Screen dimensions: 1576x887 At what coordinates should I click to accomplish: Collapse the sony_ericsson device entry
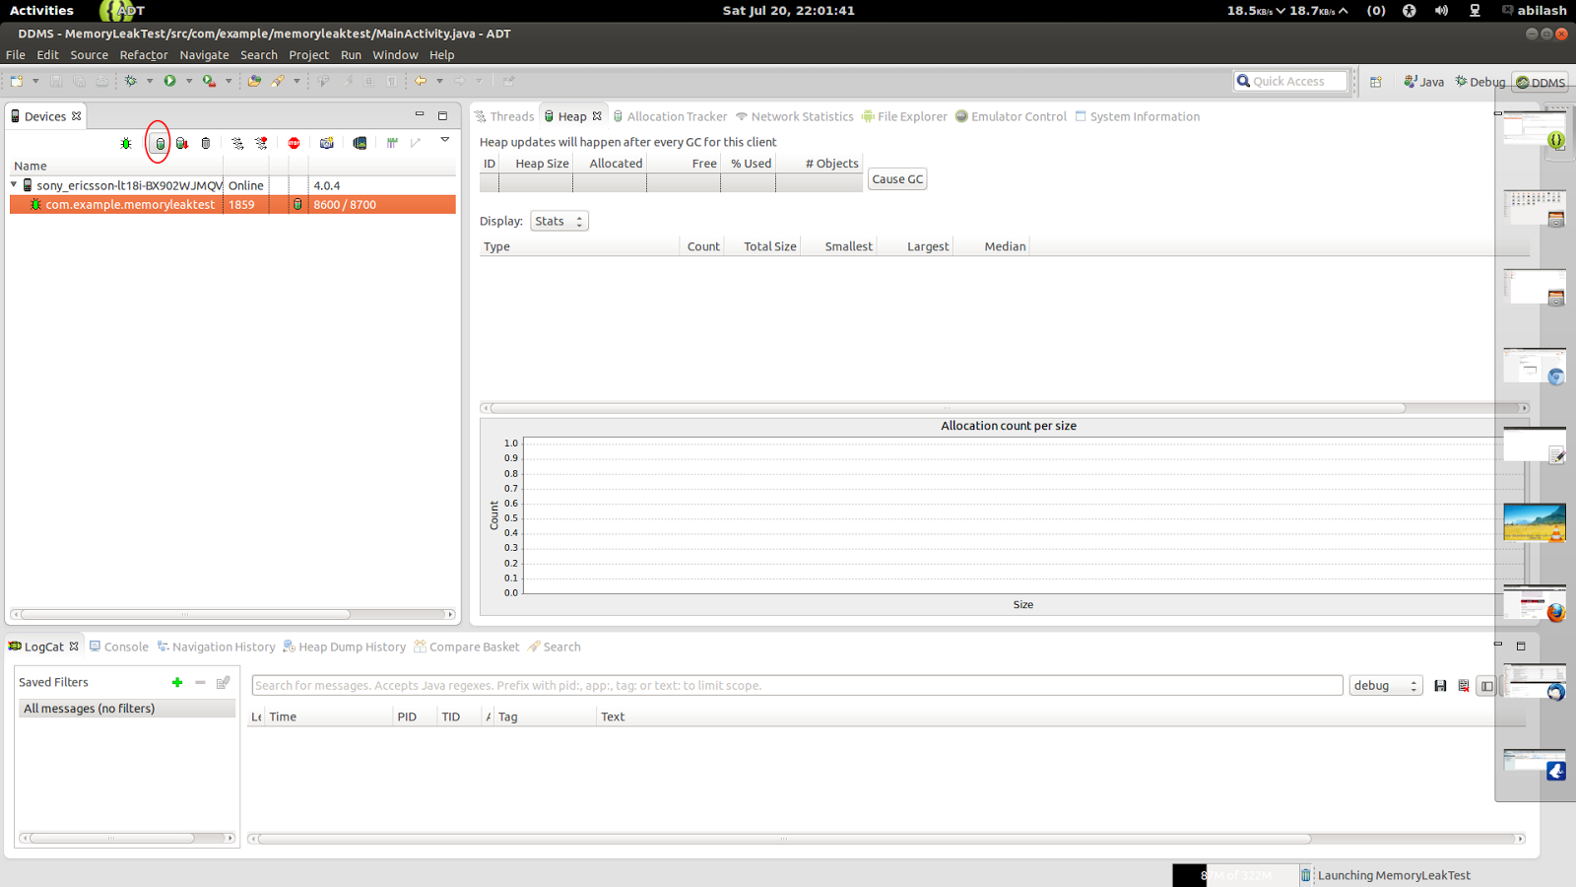tap(14, 184)
